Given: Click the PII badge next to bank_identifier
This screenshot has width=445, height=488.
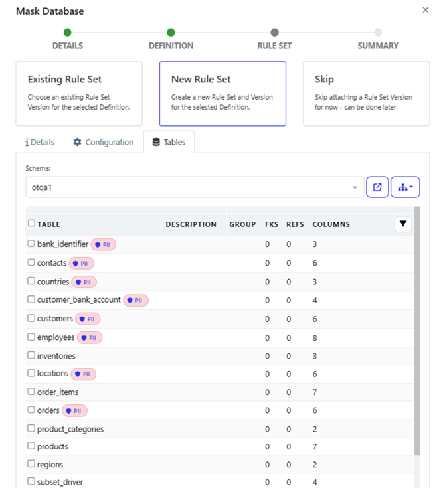Looking at the screenshot, I should click(104, 244).
